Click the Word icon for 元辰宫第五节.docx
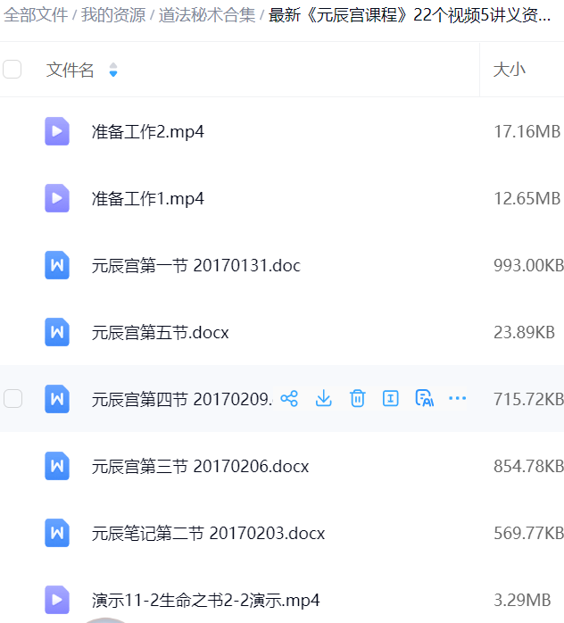The image size is (564, 623). click(x=57, y=332)
